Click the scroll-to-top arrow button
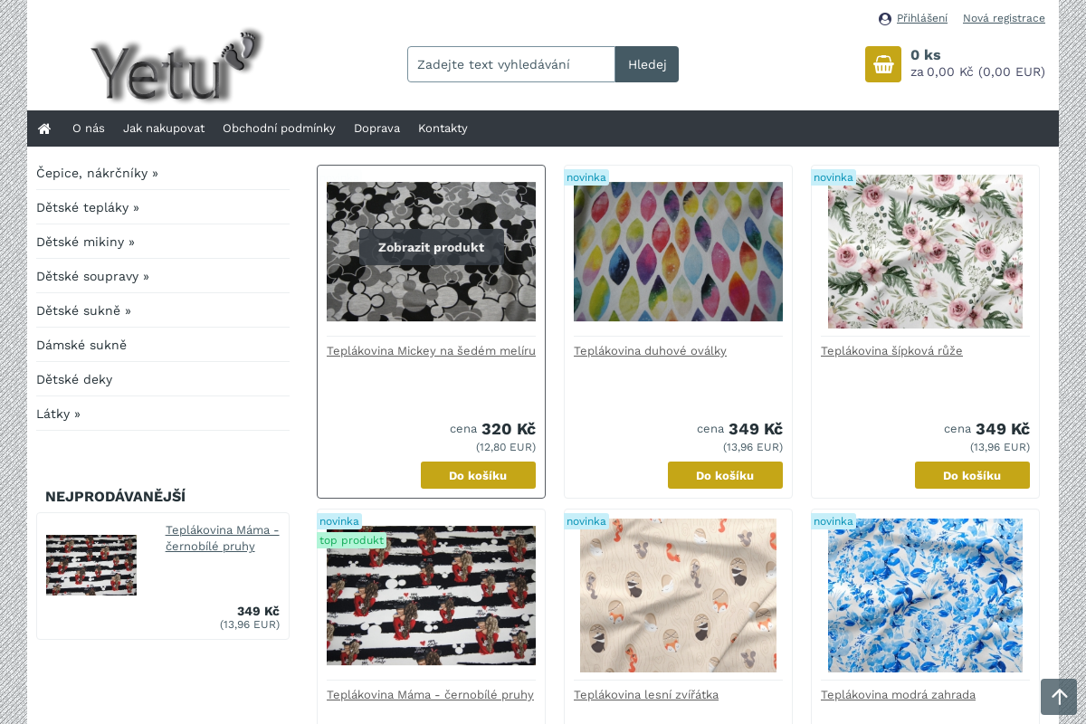The height and width of the screenshot is (724, 1086). [x=1059, y=697]
